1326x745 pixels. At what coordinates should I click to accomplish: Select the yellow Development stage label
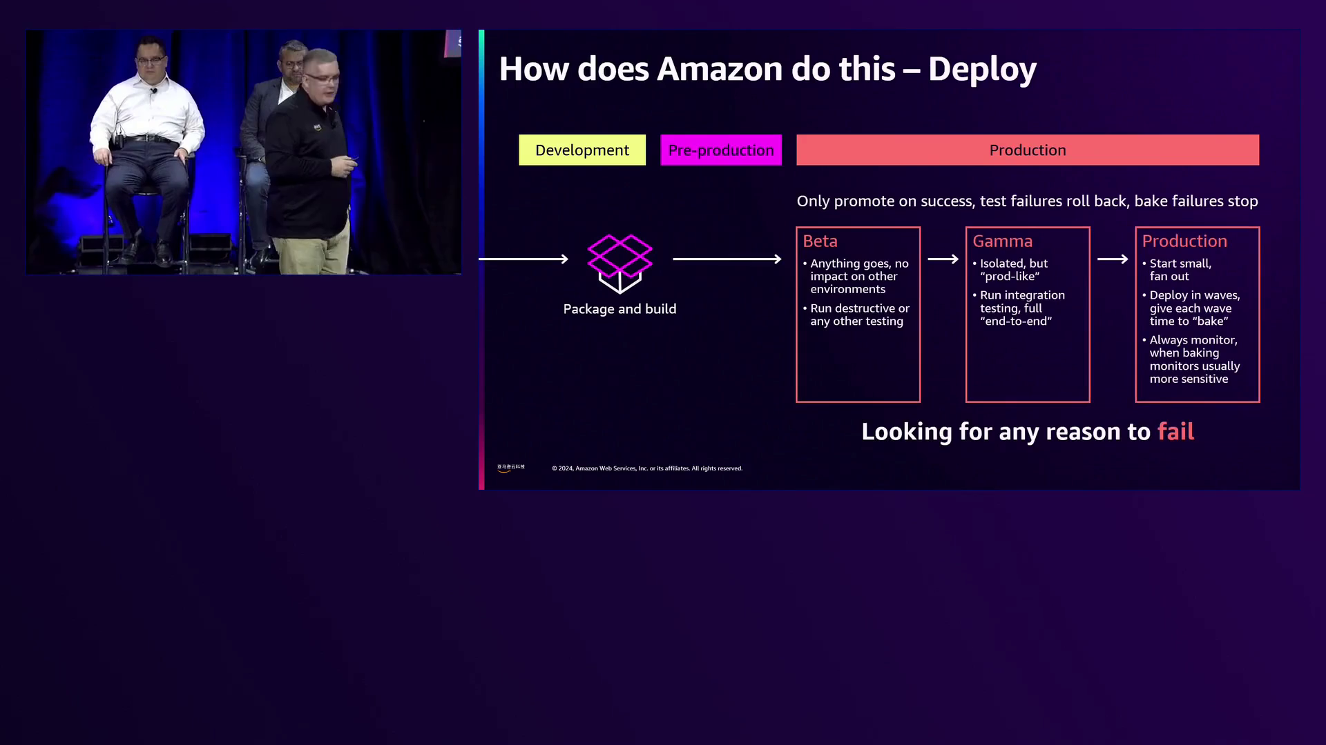[582, 150]
